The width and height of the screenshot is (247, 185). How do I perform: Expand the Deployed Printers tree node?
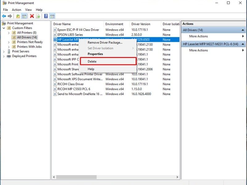click(x=4, y=56)
